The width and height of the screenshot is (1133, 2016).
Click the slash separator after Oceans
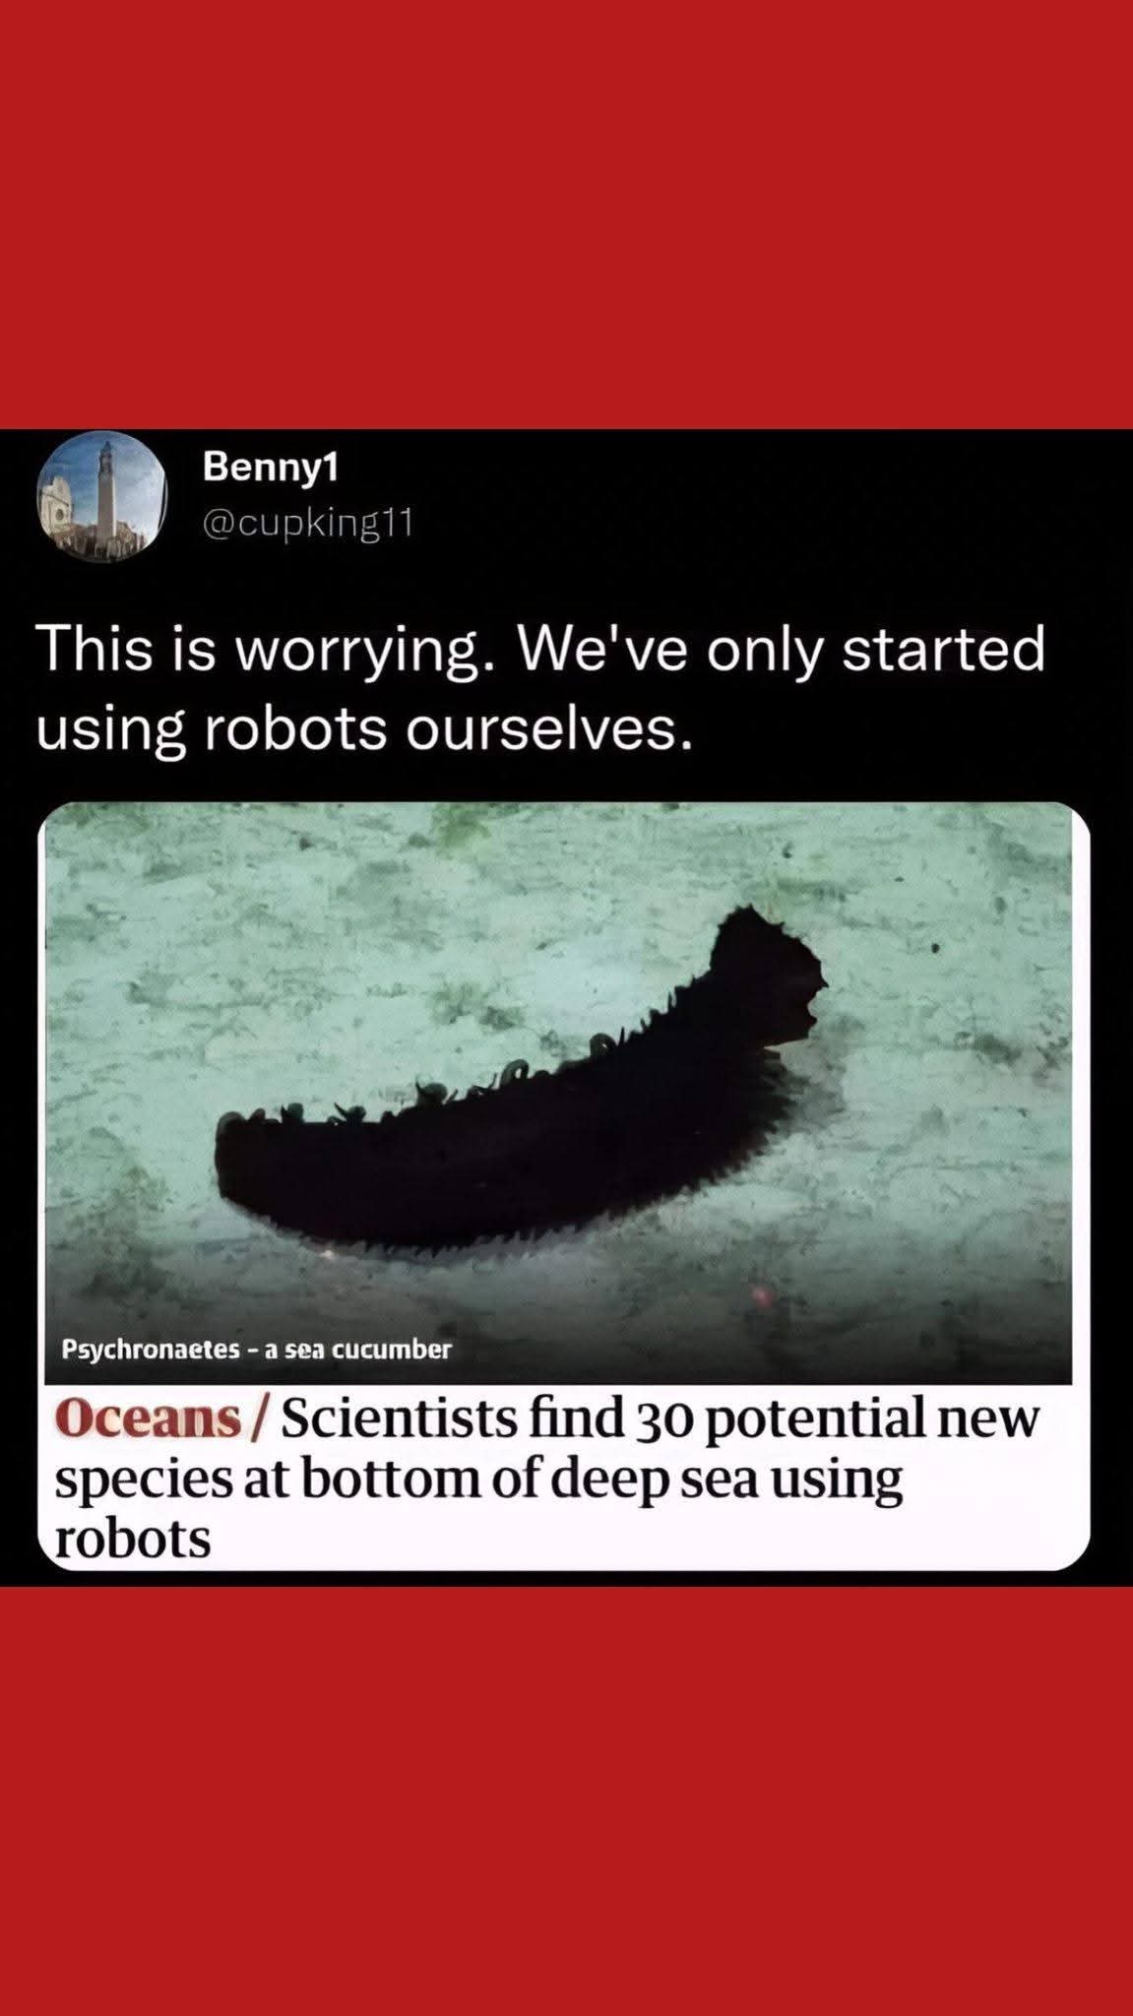pyautogui.click(x=260, y=1420)
